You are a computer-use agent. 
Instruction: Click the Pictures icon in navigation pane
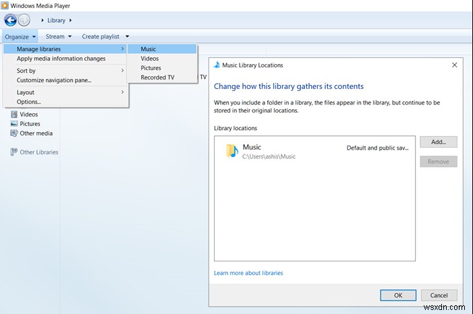(14, 123)
